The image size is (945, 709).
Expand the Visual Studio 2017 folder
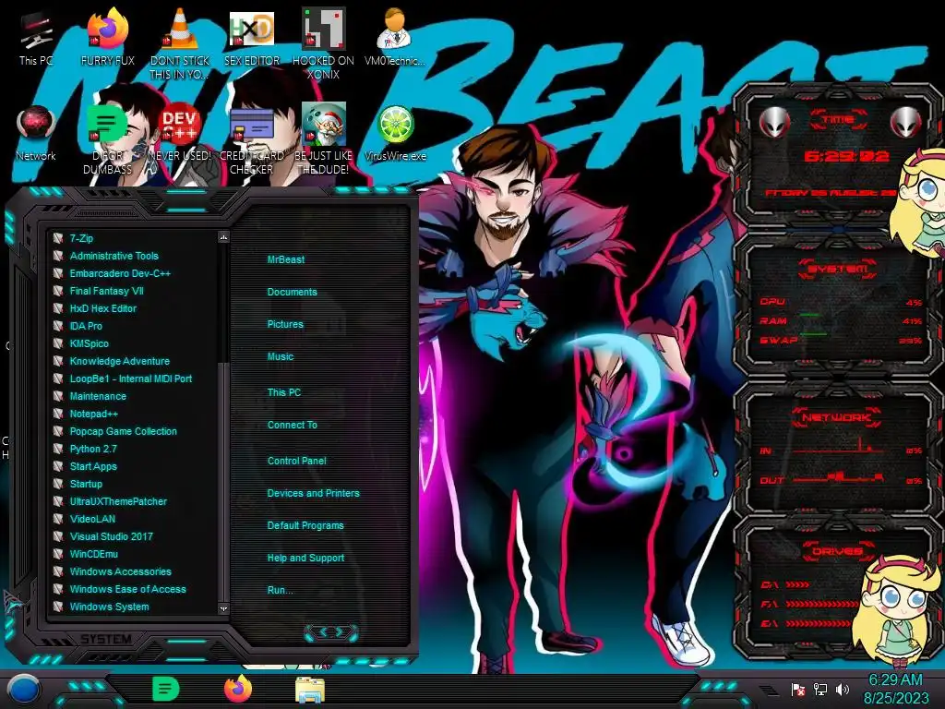(111, 536)
